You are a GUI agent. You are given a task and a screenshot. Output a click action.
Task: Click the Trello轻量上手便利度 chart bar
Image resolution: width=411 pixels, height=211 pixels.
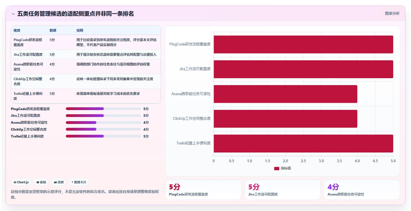(303, 143)
